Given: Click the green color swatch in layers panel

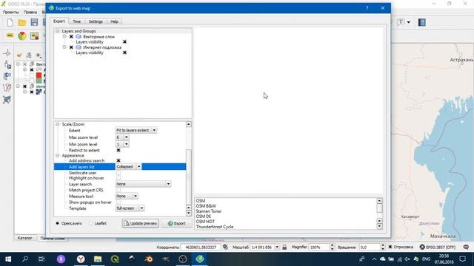Looking at the screenshot, I should tap(39, 81).
